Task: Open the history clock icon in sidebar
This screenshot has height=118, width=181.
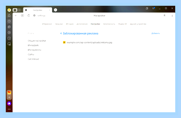Action: (x=9, y=21)
